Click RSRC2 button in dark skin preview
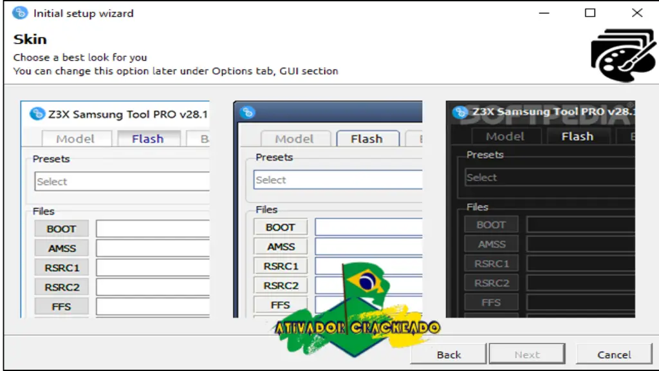 click(x=491, y=283)
